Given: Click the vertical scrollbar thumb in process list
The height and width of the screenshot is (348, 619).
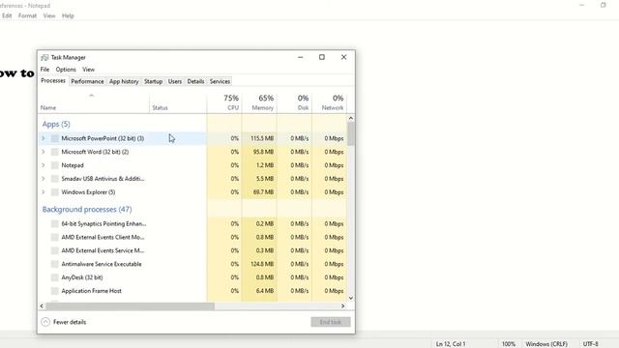Looking at the screenshot, I should click(x=351, y=133).
